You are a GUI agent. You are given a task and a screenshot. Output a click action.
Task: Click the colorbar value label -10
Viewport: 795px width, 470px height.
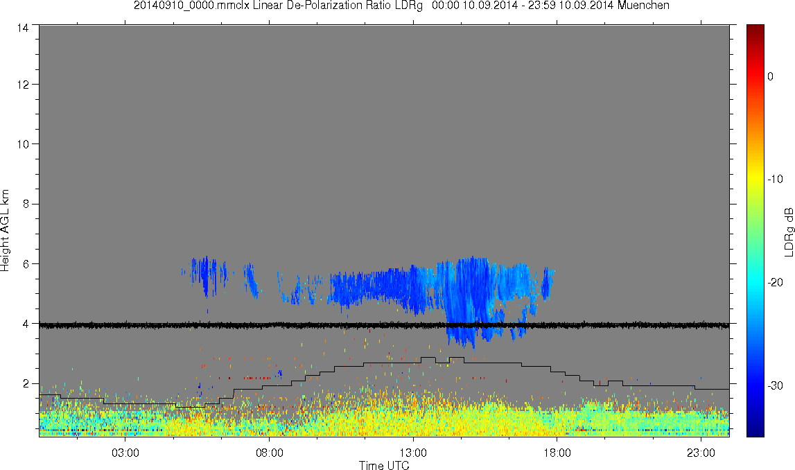[775, 179]
